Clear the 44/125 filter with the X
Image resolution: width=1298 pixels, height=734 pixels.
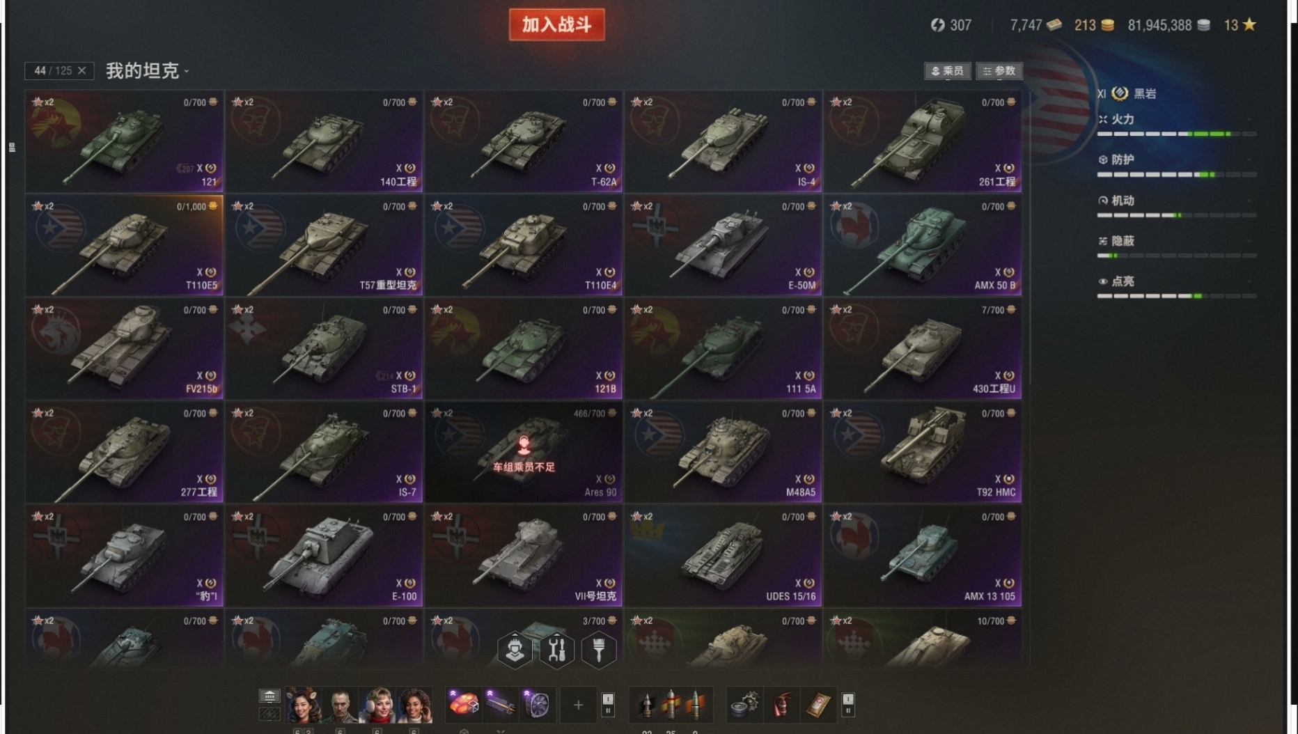[x=82, y=71]
